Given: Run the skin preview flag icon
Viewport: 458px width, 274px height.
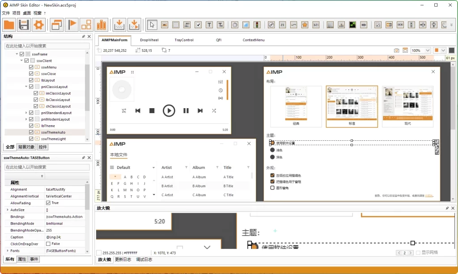Looking at the screenshot, I should pyautogui.click(x=72, y=25).
